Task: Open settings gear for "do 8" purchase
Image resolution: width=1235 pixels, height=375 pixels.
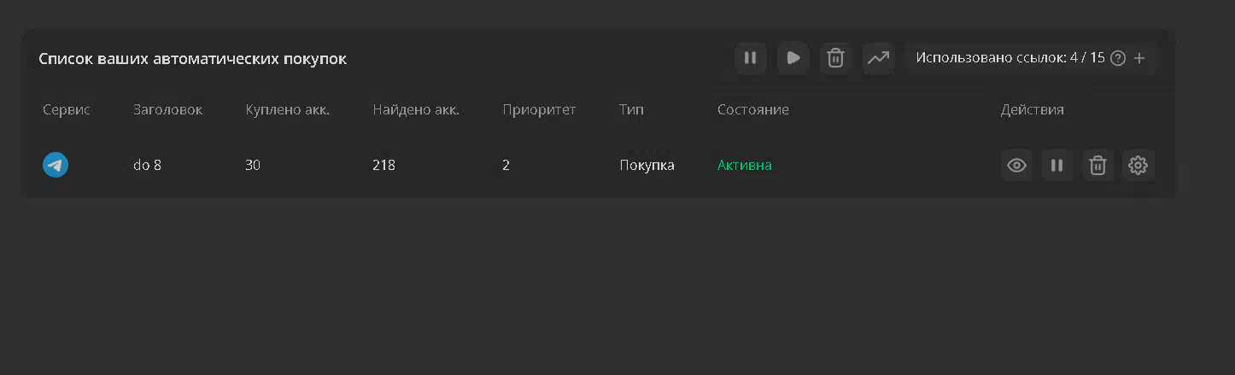Action: point(1138,166)
